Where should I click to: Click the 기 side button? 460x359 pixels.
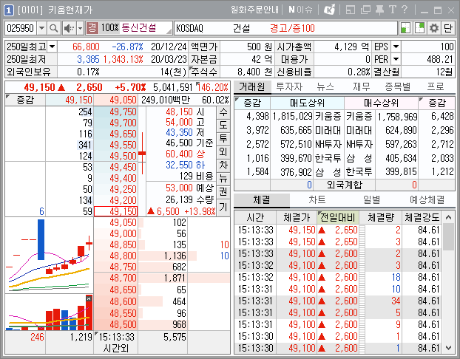tap(223, 207)
